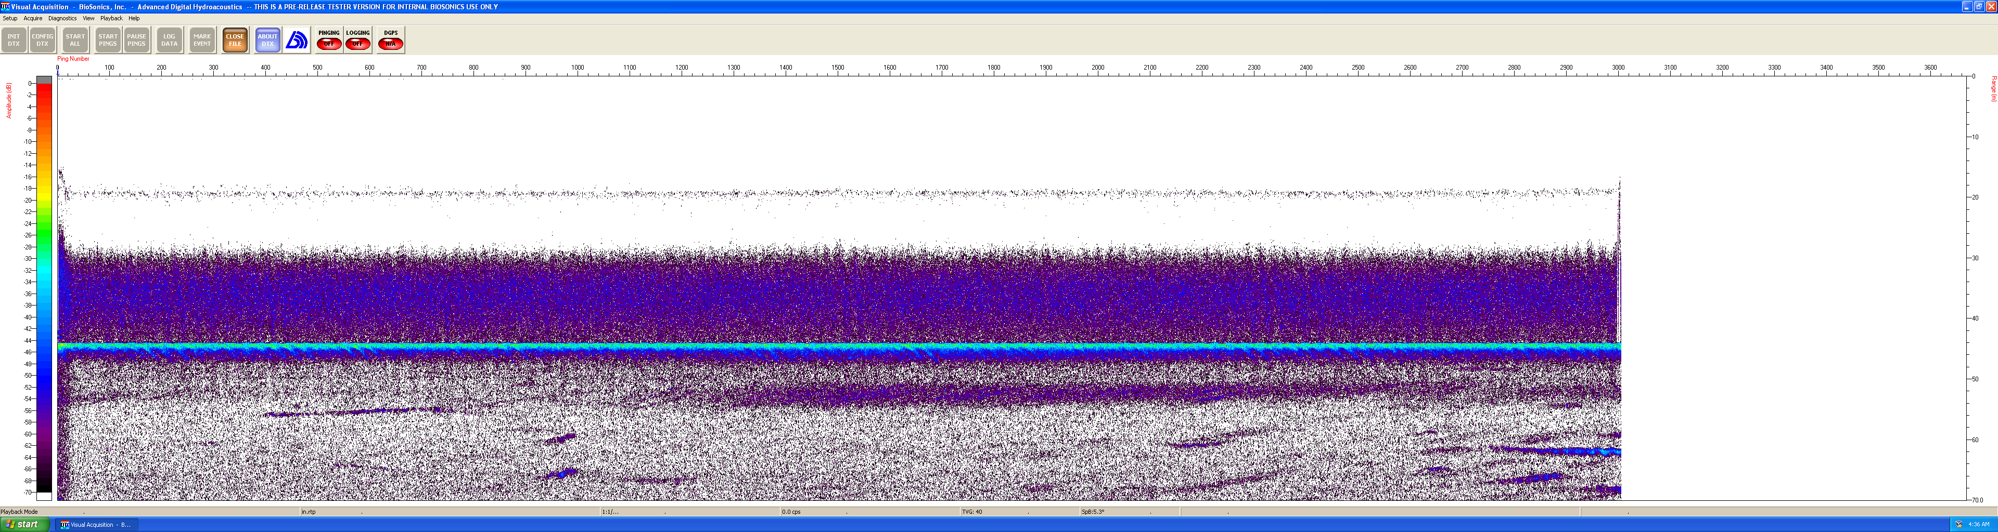The image size is (1998, 532).
Task: Click the 'in.rtp' file name in status bar
Action: pos(309,512)
